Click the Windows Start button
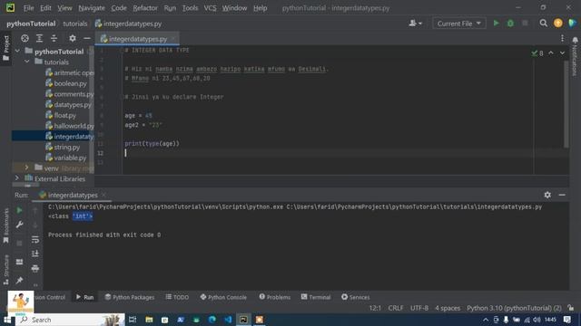581x326 pixels. [x=7, y=320]
